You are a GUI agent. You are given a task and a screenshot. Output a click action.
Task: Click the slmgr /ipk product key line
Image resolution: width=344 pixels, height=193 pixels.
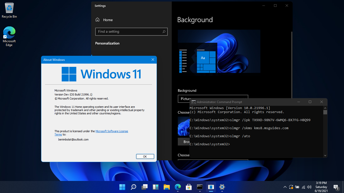pos(250,120)
